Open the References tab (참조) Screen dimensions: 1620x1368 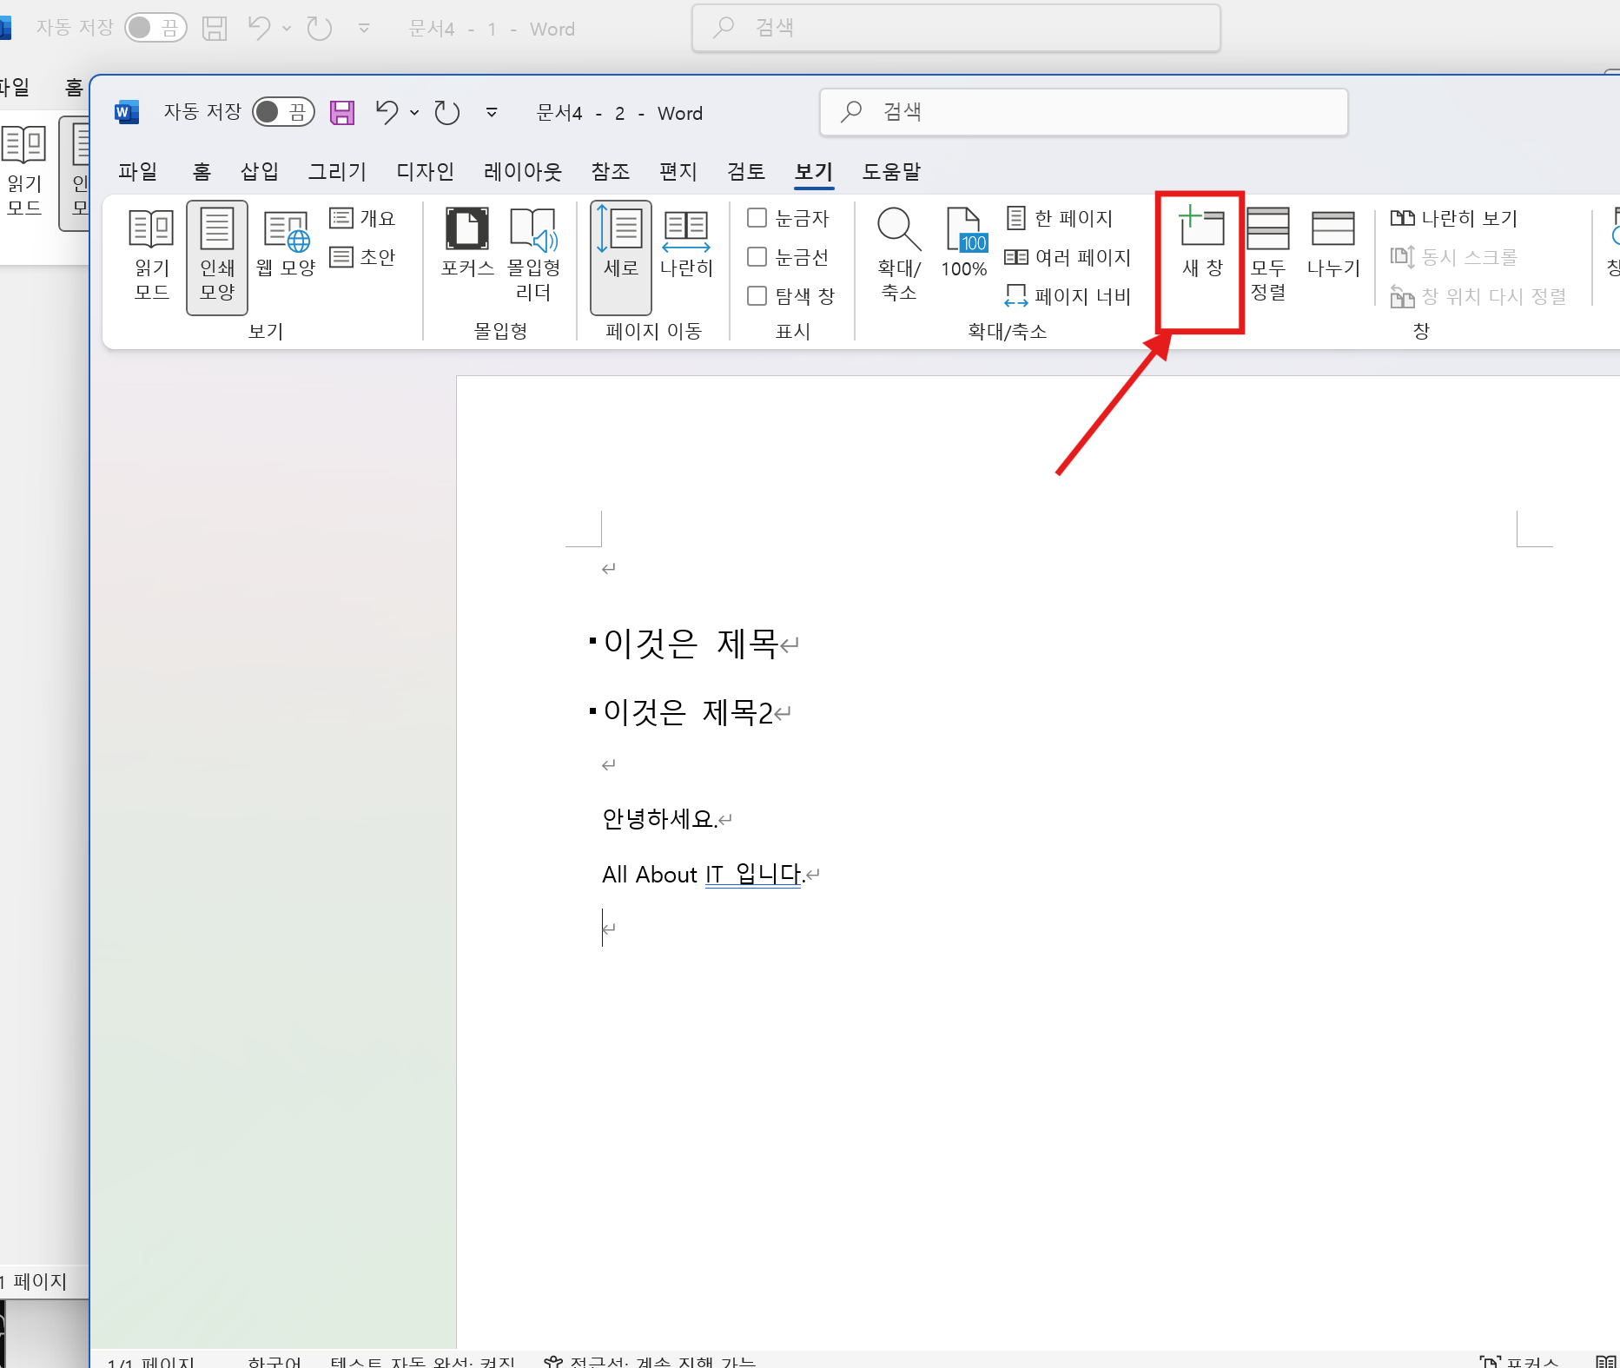611,172
